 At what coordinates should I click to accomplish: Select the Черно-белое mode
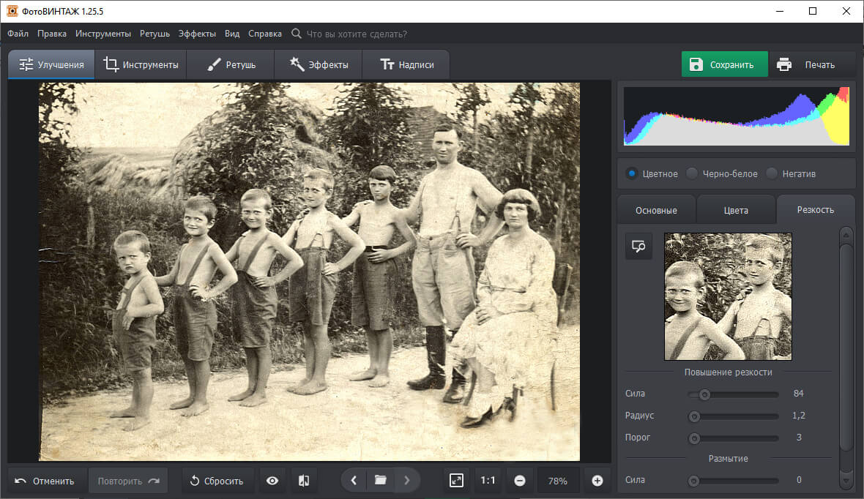tap(692, 173)
